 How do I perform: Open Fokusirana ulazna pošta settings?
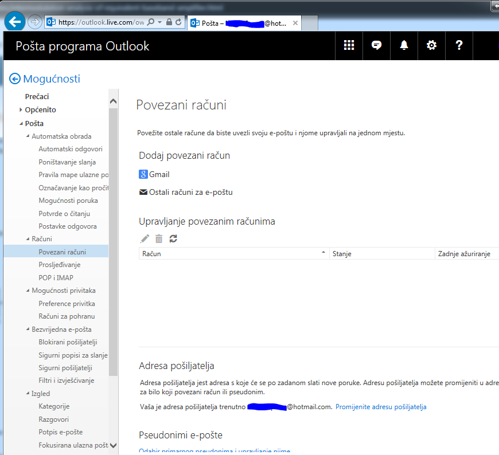(x=73, y=445)
